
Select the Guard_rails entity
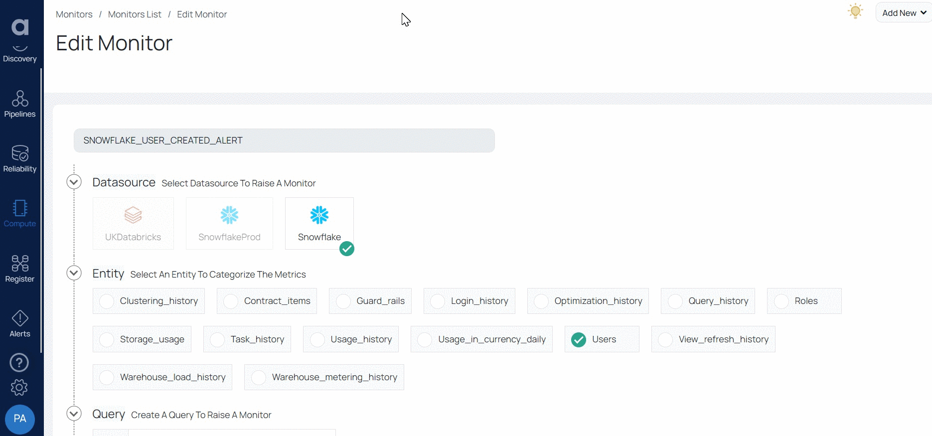coord(370,301)
